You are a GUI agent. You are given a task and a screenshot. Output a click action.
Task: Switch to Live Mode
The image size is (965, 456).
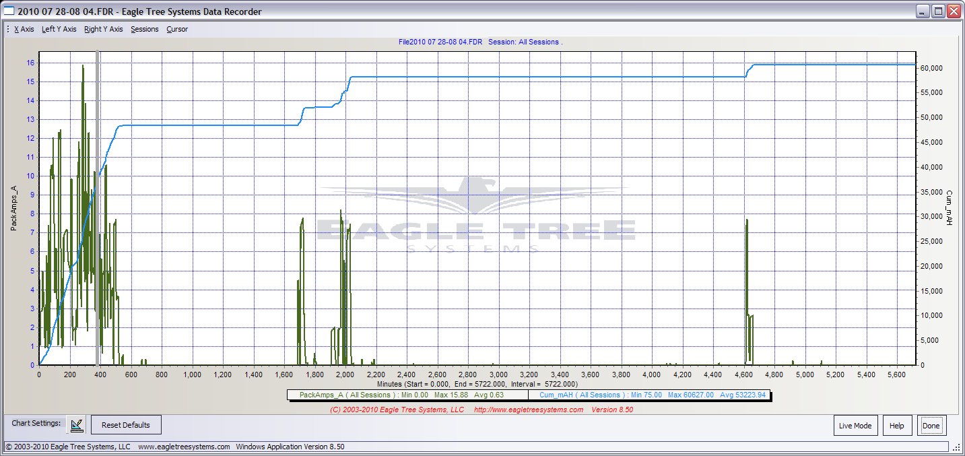click(x=855, y=426)
